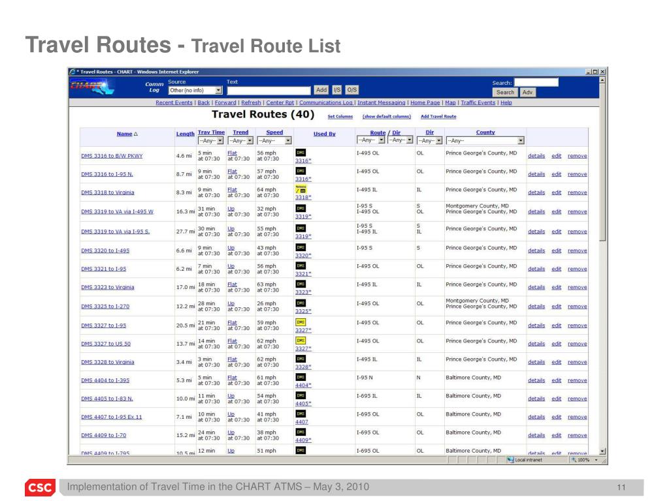The width and height of the screenshot is (669, 501).
Task: Click the Search button
Action: (x=505, y=93)
